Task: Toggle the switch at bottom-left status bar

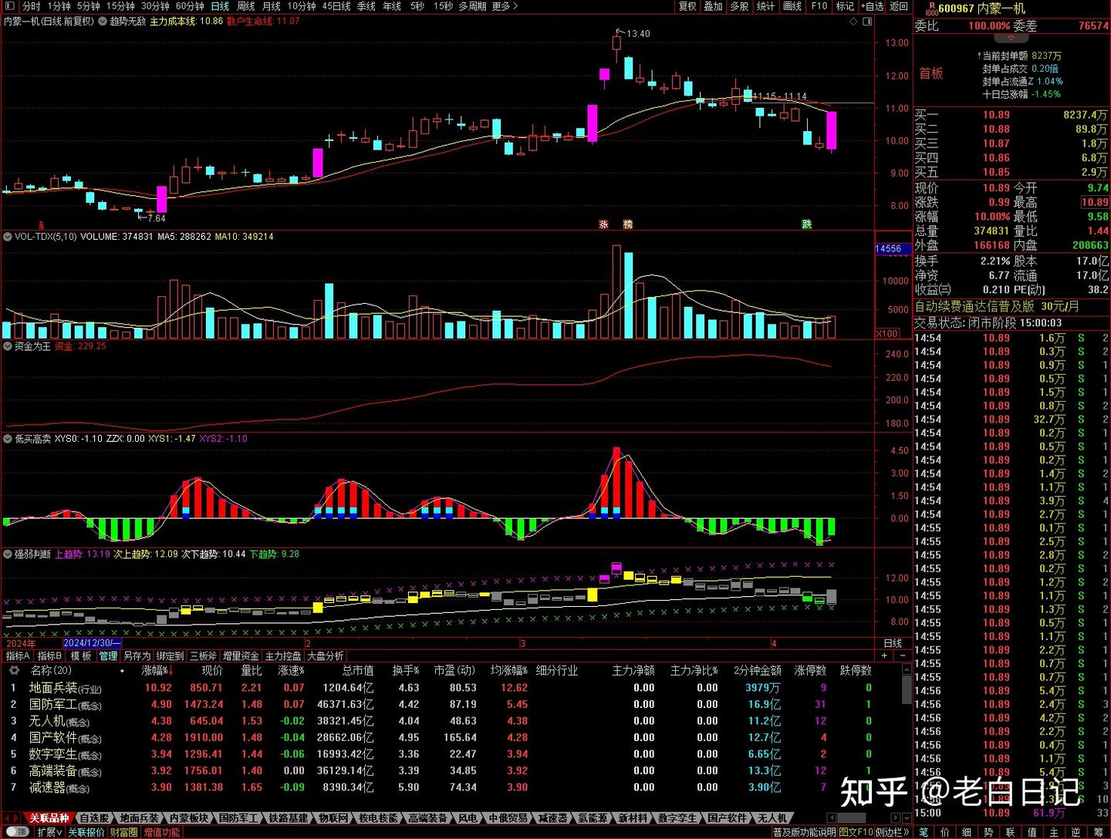Action: click(x=17, y=832)
